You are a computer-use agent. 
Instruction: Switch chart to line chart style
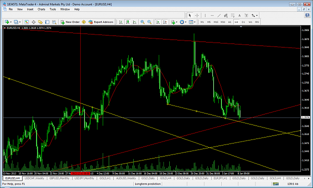(x=135, y=22)
